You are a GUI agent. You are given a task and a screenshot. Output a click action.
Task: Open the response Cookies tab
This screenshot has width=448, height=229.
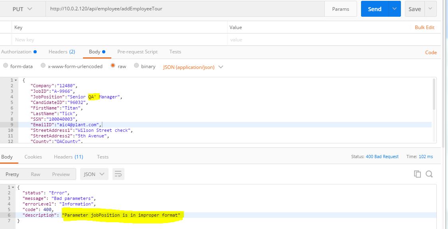[33, 157]
